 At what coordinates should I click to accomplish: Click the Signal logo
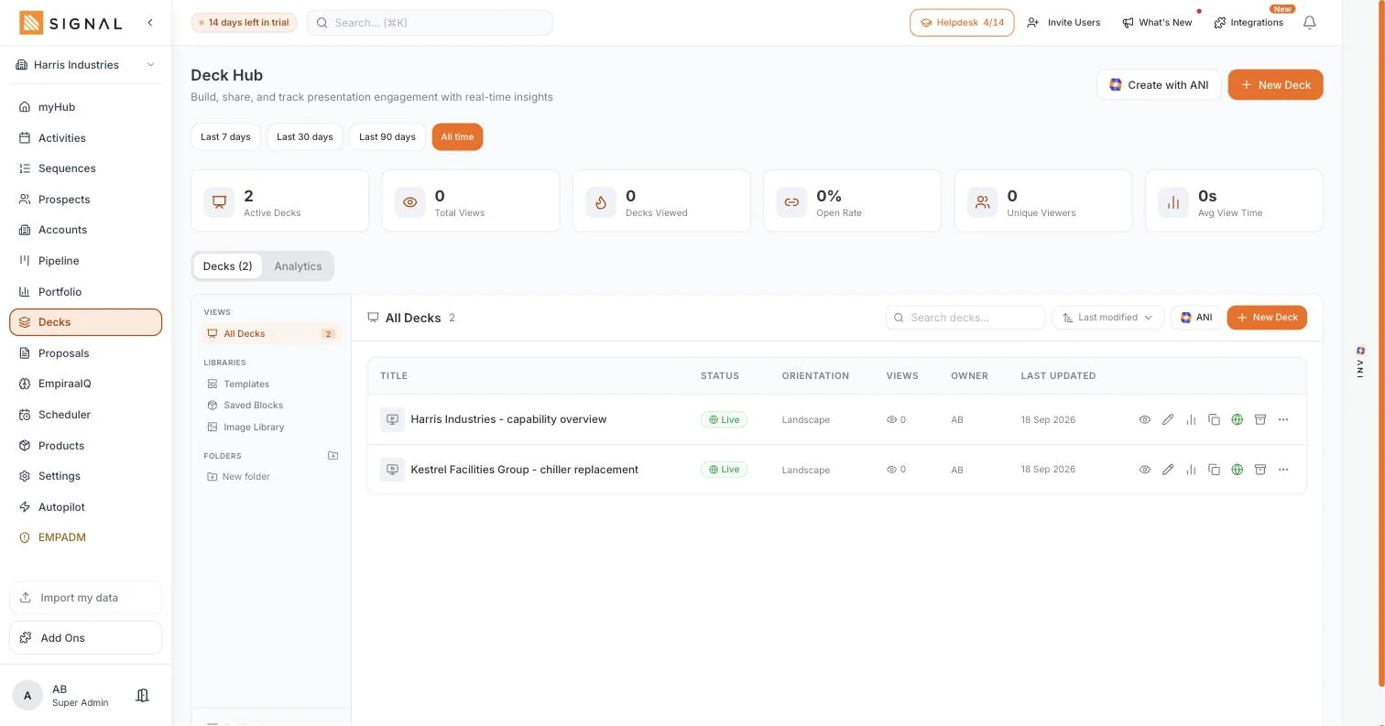(x=71, y=23)
